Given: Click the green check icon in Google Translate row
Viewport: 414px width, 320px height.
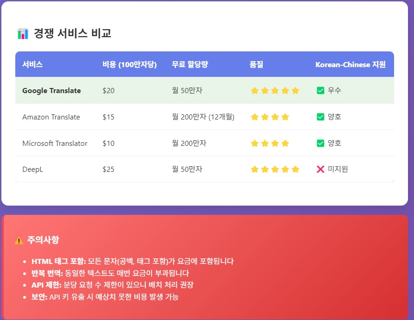Looking at the screenshot, I should [x=320, y=90].
